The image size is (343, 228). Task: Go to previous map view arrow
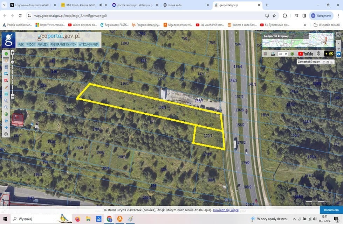point(6,121)
